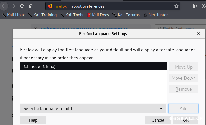Go to Firefox home page icon
Screen dimensions: 206x125
point(31,6)
